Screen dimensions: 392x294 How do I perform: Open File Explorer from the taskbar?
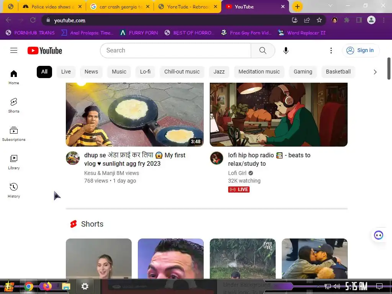pos(66,286)
